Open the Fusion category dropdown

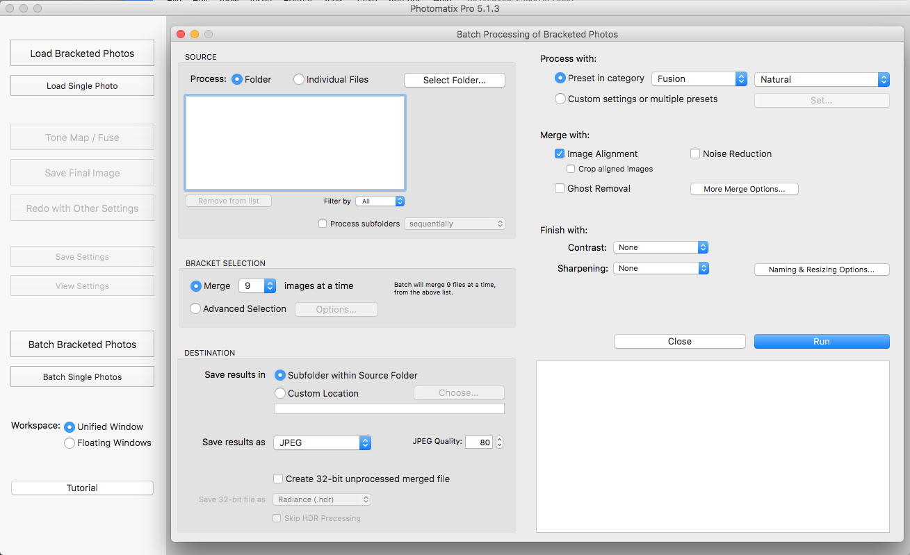[x=699, y=79]
